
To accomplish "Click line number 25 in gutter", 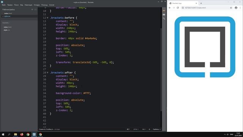I will (44, 62).
